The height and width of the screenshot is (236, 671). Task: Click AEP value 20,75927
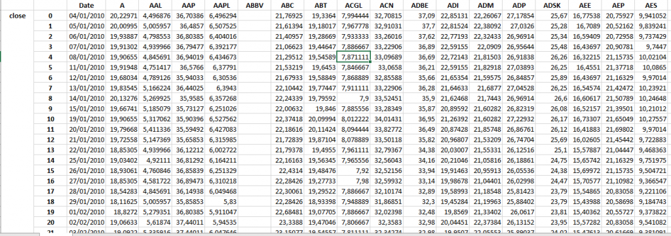pyautogui.click(x=618, y=16)
